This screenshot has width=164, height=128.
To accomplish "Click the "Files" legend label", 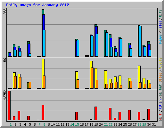I will 160,26.
